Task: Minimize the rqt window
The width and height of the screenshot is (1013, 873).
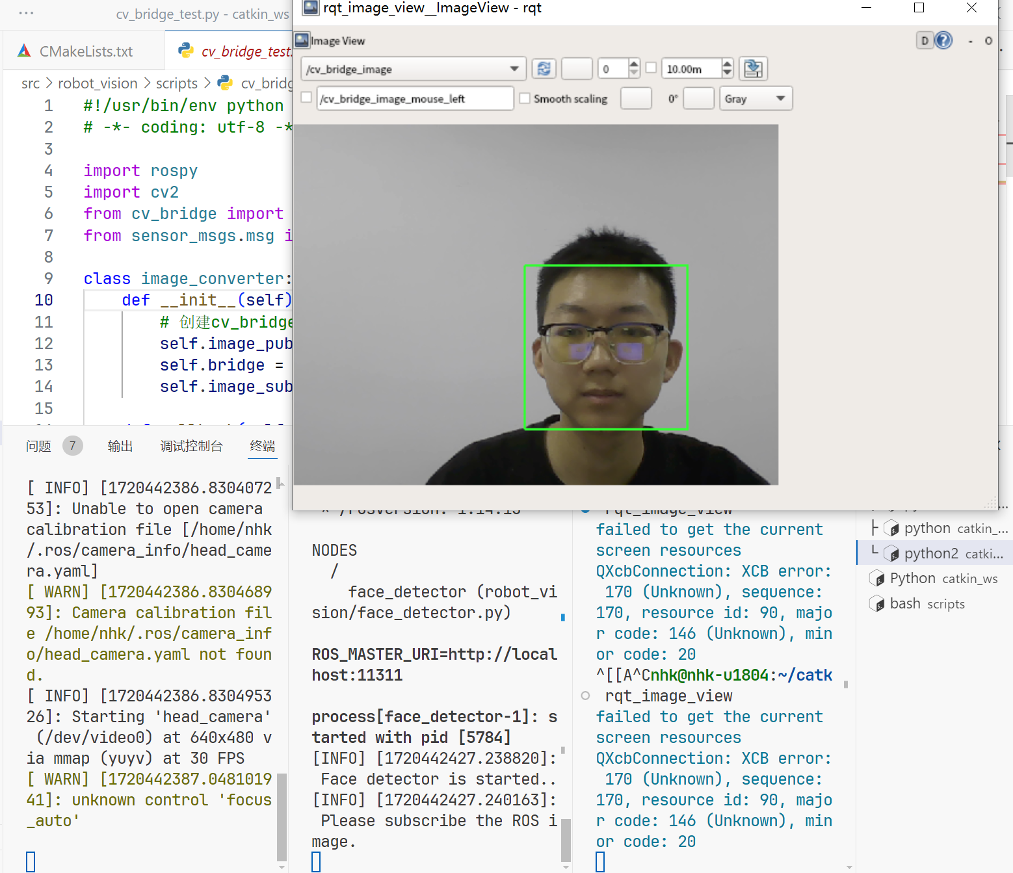Action: pos(866,8)
